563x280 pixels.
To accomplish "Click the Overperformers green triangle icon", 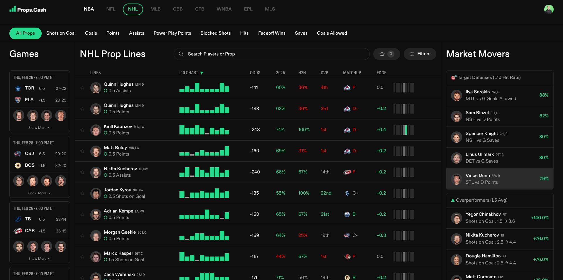I will (x=453, y=200).
